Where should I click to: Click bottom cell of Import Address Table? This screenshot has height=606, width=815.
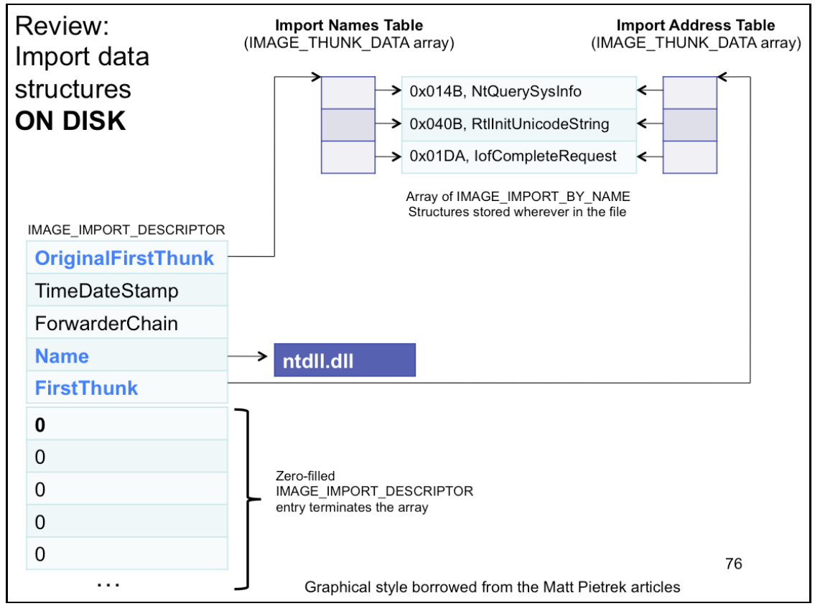689,157
